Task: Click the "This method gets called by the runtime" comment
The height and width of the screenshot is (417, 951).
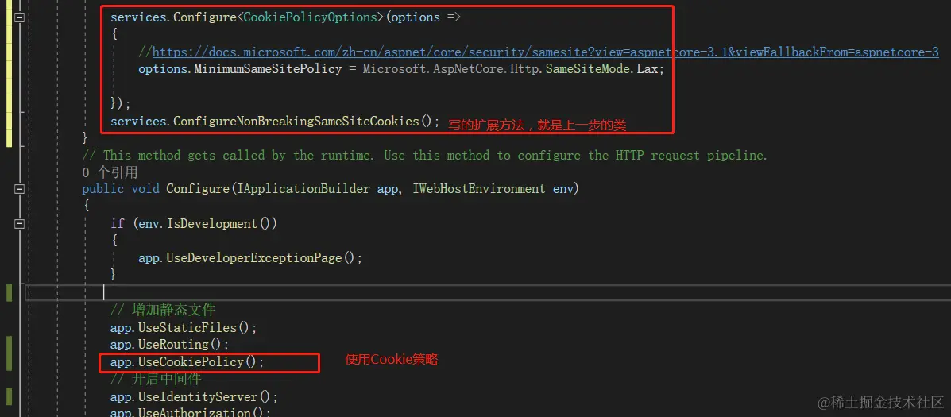Action: [424, 156]
